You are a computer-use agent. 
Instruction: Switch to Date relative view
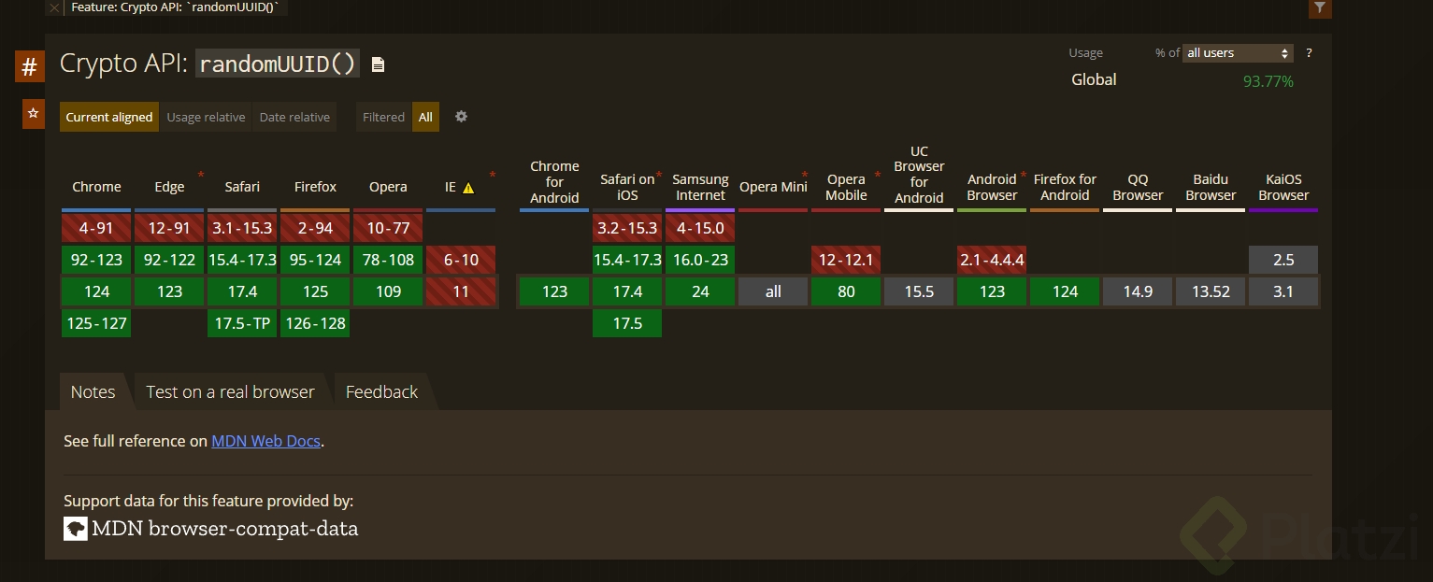(x=294, y=117)
